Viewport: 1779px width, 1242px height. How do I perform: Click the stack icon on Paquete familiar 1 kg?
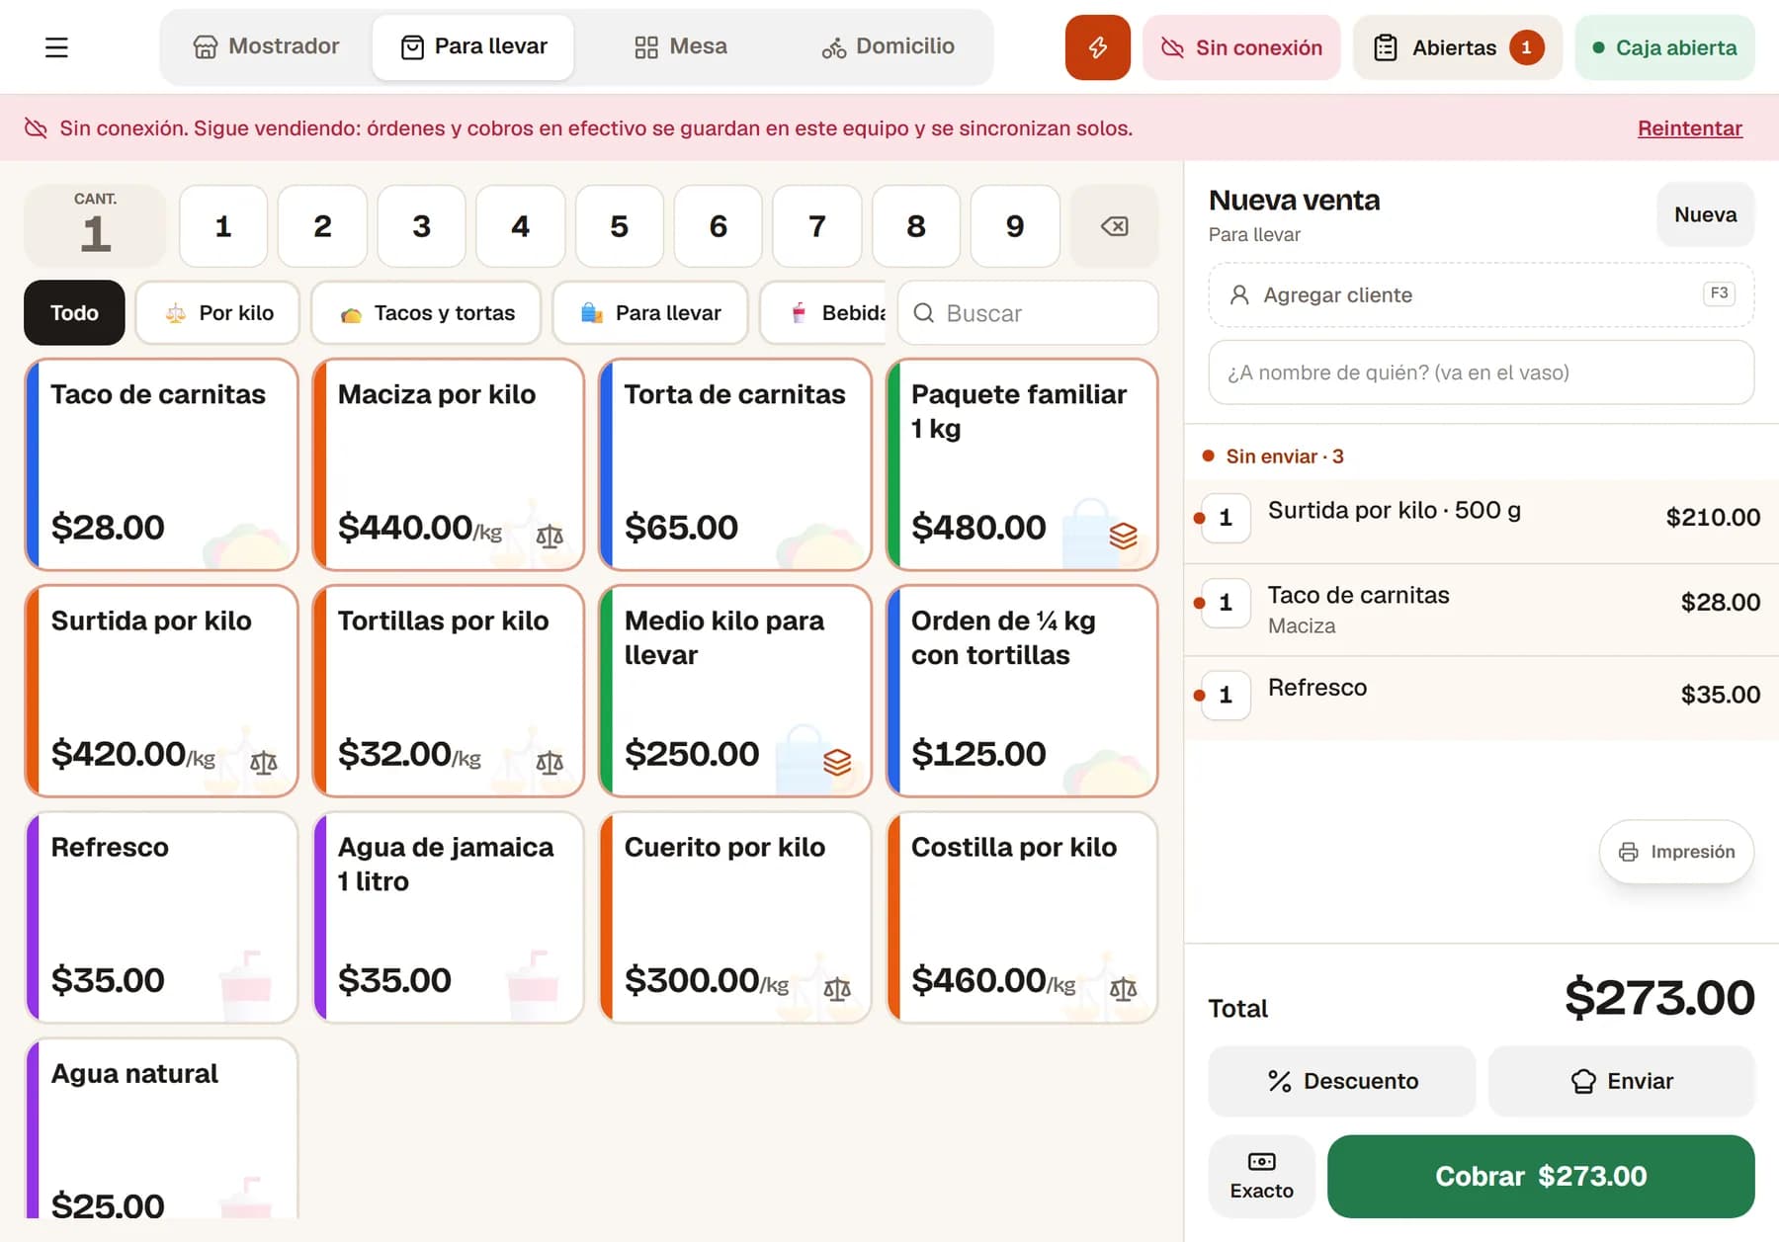(x=1123, y=536)
